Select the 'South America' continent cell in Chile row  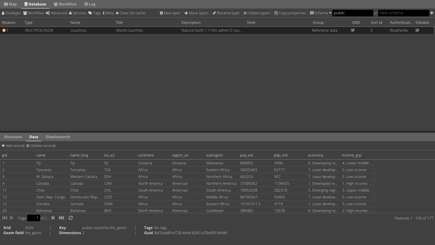pyautogui.click(x=151, y=190)
